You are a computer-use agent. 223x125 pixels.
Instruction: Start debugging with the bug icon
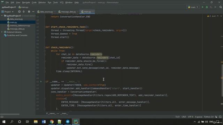pos(207,7)
